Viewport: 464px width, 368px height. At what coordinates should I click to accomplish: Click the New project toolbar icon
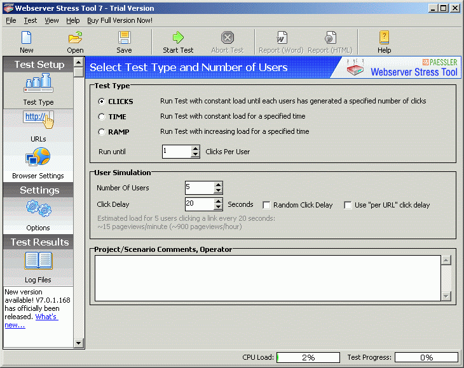pos(26,41)
